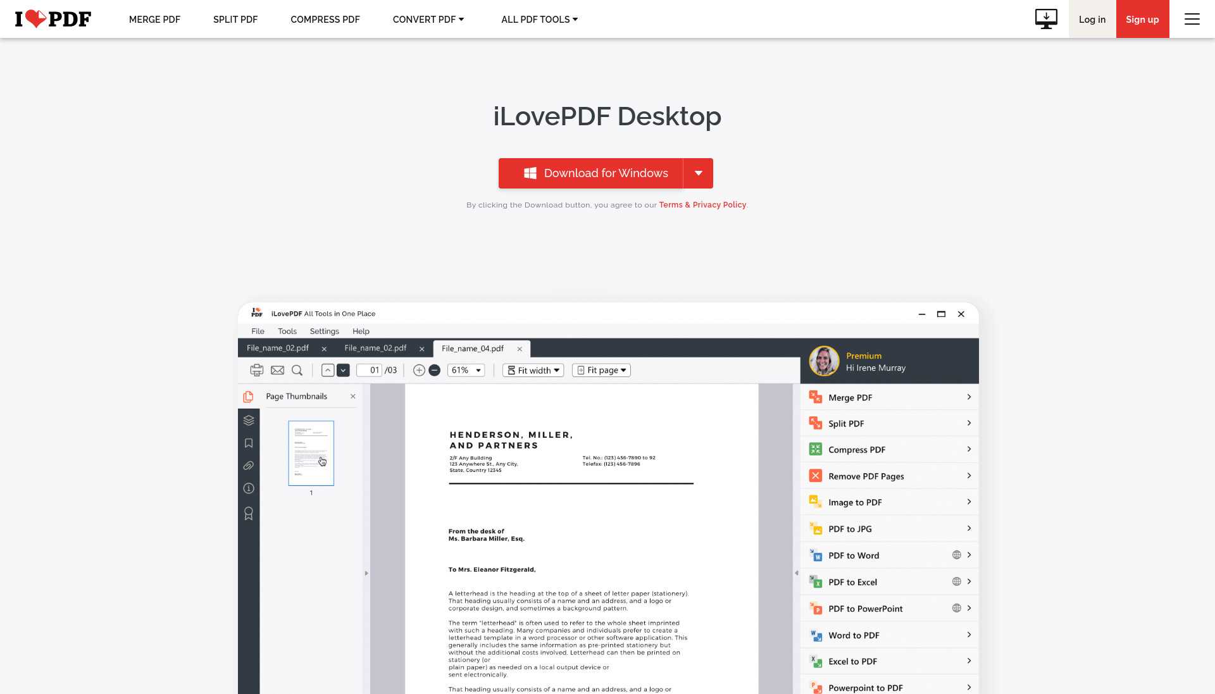Viewport: 1215px width, 694px height.
Task: Open the bookmarks sidebar icon
Action: [249, 443]
